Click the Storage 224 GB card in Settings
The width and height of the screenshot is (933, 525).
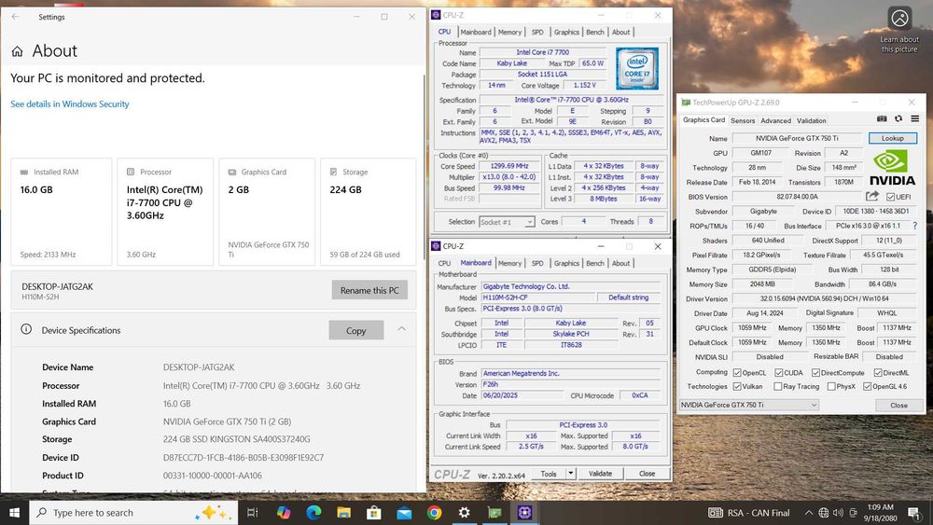point(368,212)
